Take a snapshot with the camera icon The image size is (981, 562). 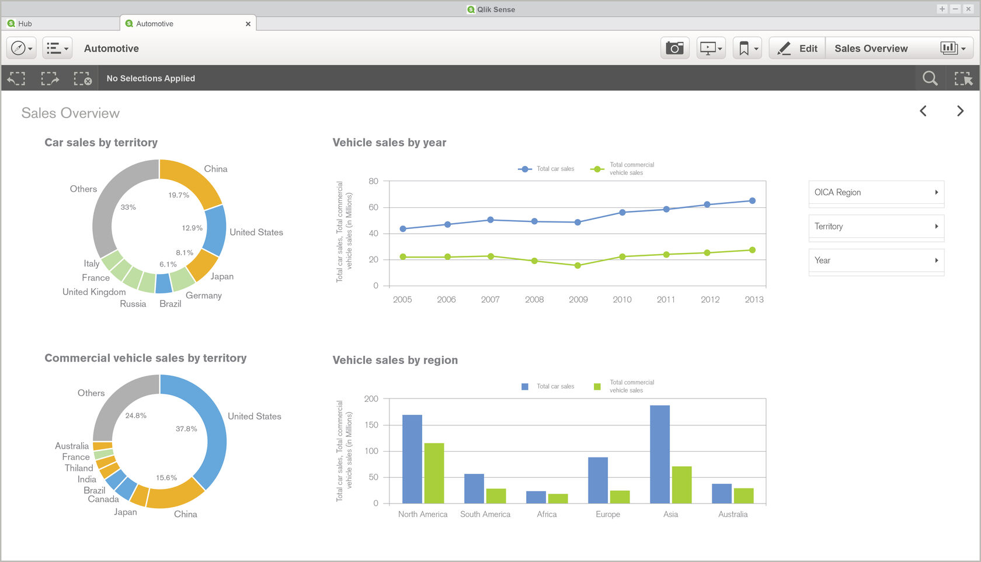click(x=674, y=48)
